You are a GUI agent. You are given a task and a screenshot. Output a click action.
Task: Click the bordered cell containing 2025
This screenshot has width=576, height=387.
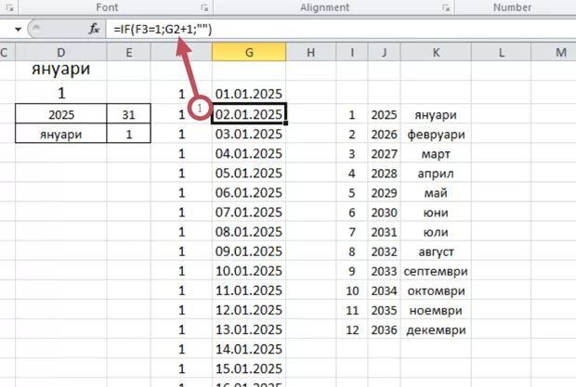[61, 114]
